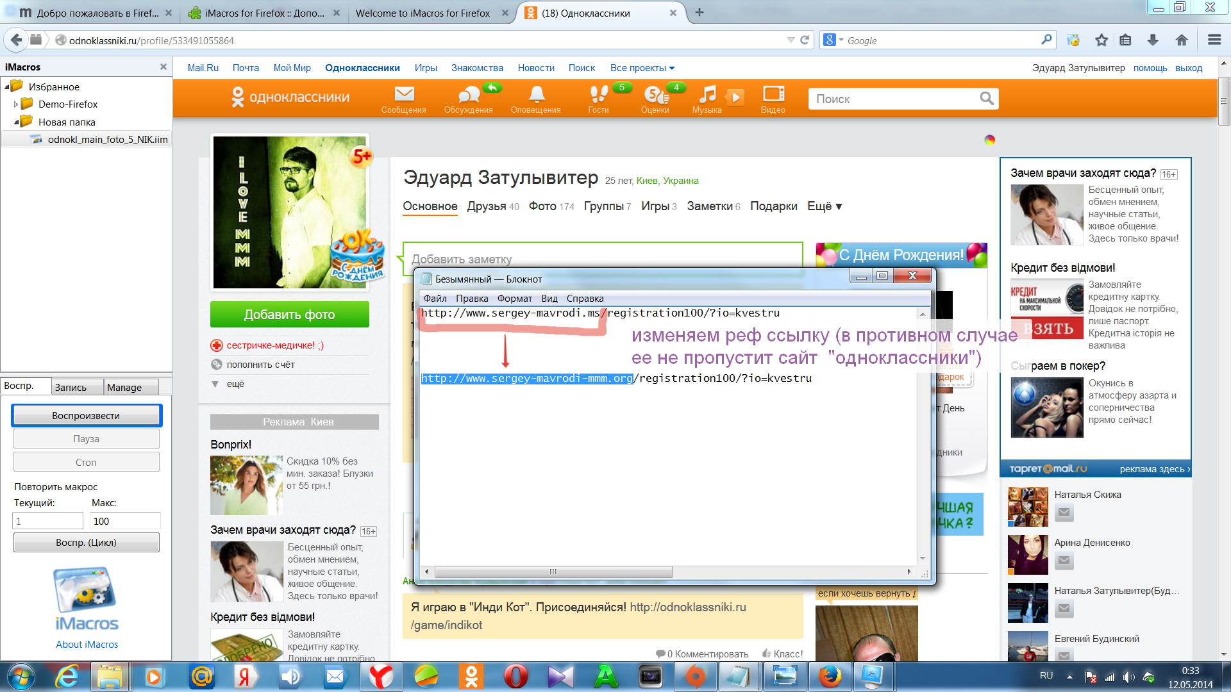Click Воспроизвести button in iMacros
This screenshot has width=1231, height=692.
click(87, 416)
